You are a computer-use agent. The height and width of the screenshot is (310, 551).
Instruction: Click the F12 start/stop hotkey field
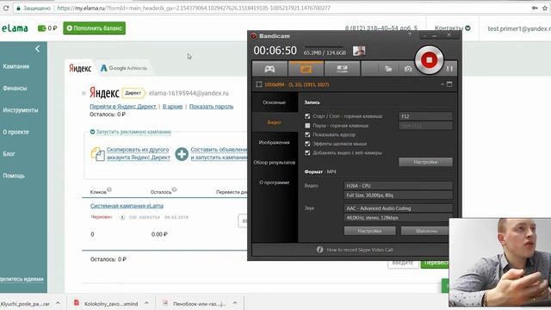pyautogui.click(x=425, y=116)
